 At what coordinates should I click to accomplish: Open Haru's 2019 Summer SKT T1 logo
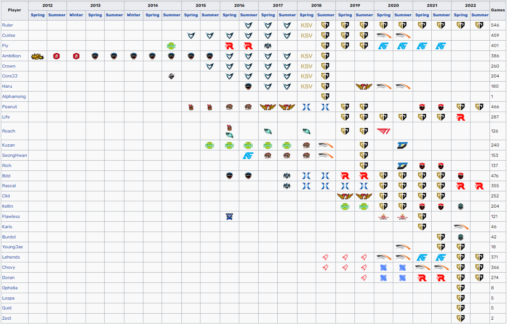coord(364,87)
